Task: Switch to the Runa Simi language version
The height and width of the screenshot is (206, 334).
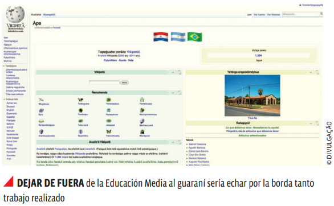Action: coord(12,141)
